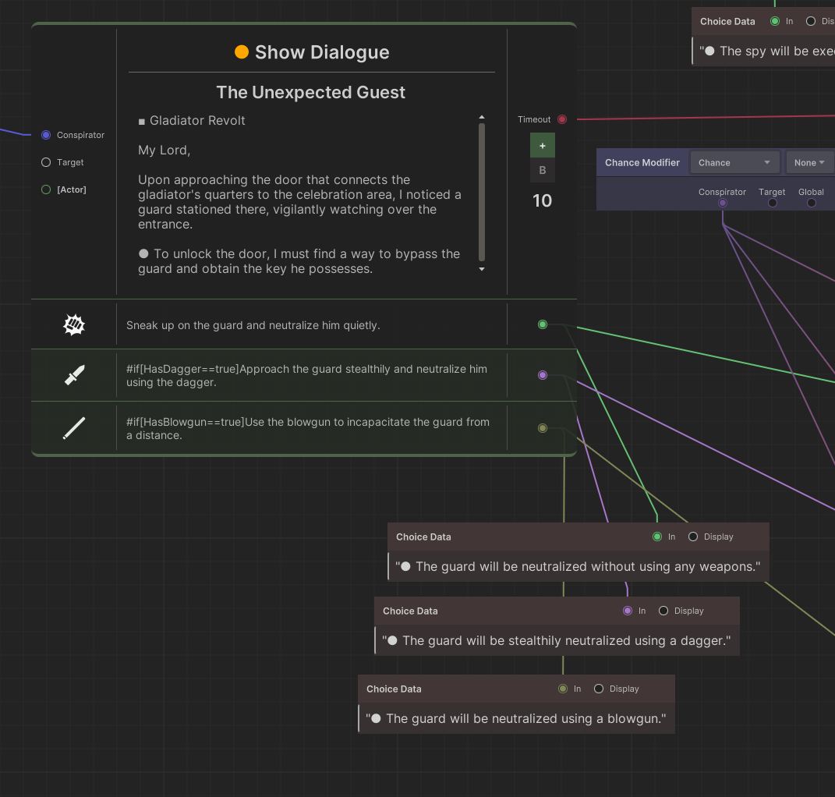
Task: Open the None dropdown in Chance Modifier
Action: click(x=809, y=163)
